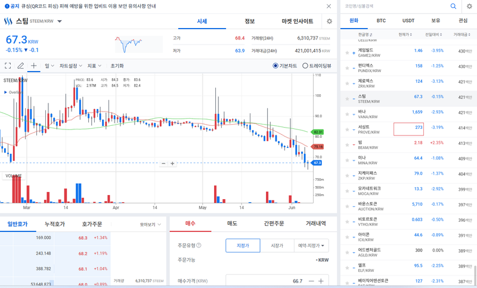Favorite 펀디엑스 PUNDIX/KRW with its star

click(347, 68)
